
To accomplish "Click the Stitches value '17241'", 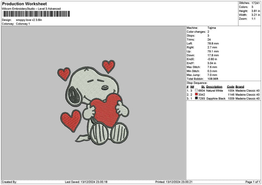I will (x=255, y=3).
